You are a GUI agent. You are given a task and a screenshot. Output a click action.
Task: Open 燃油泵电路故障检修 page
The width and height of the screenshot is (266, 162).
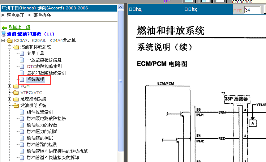(46, 119)
